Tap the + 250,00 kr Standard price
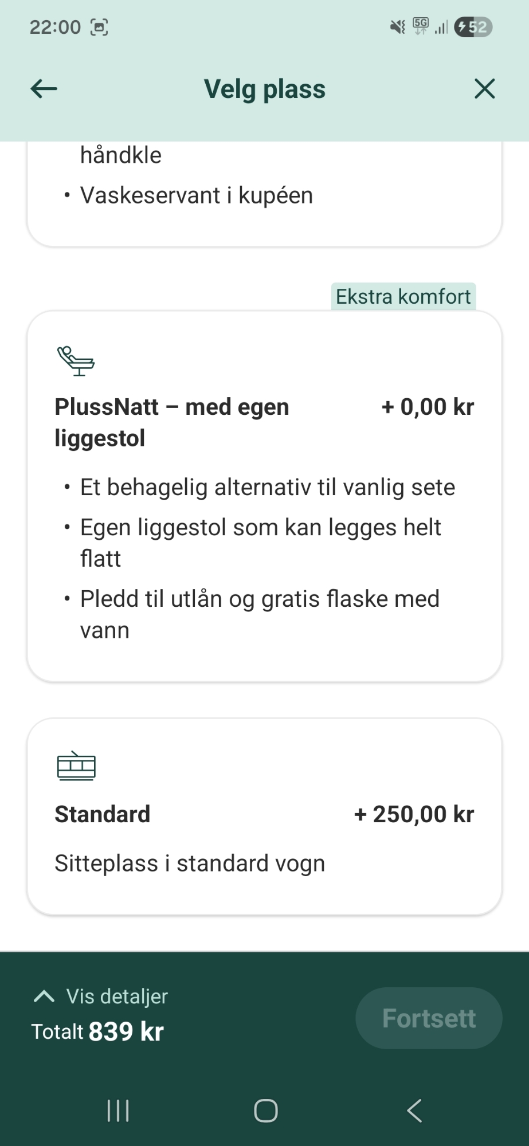529x1146 pixels. (x=414, y=814)
